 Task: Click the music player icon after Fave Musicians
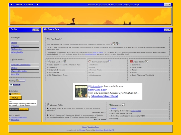[x=110, y=61]
